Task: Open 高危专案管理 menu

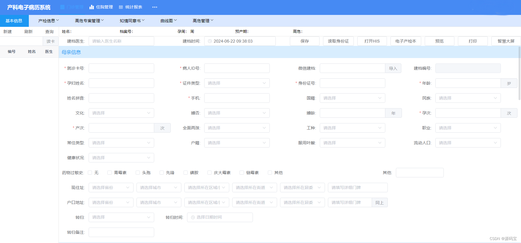Action: (89, 21)
